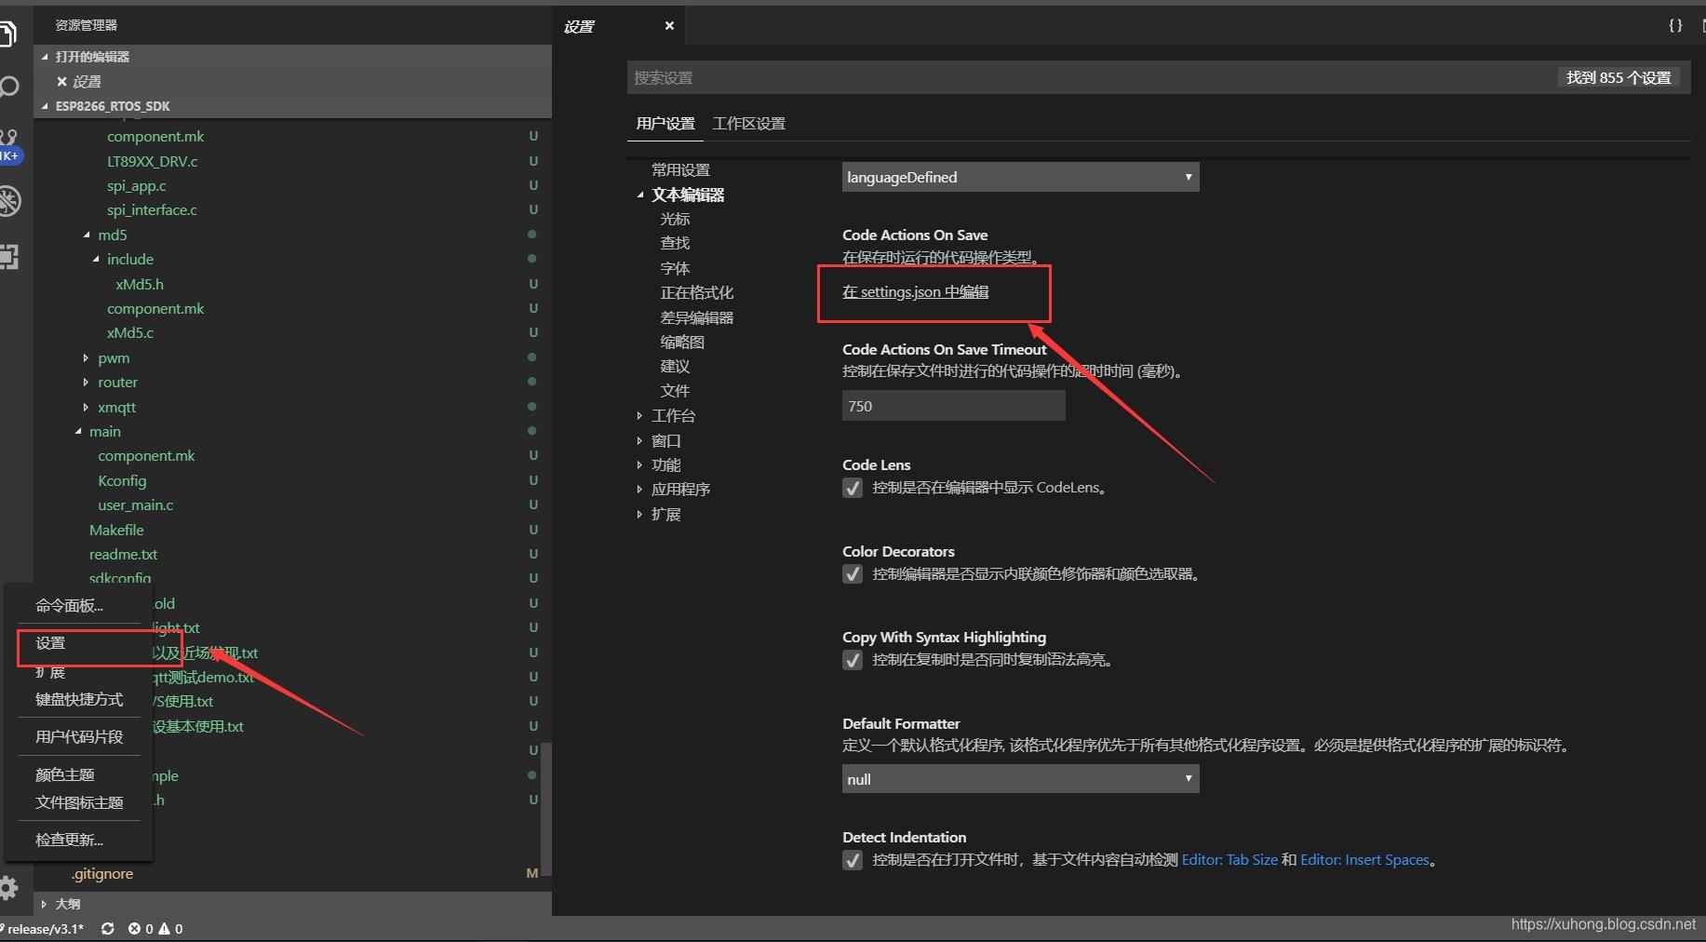Click the Manage gear icon

8,888
